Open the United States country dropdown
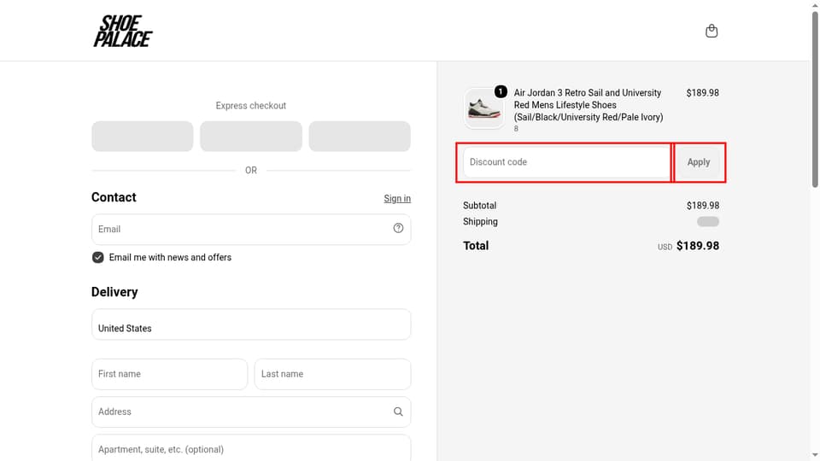The height and width of the screenshot is (461, 820). click(x=251, y=324)
